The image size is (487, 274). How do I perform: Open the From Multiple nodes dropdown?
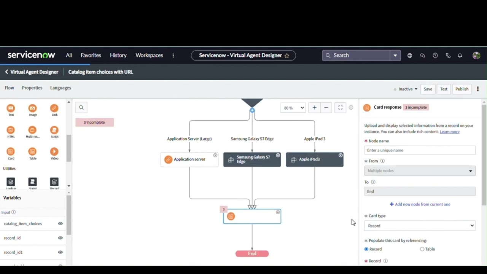point(420,171)
